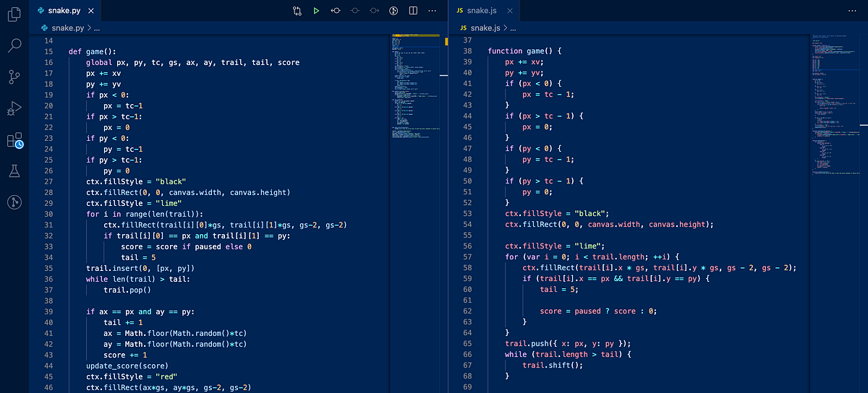Viewport: 868px width, 393px height.
Task: Click line number 15 in snake.py
Action: (48, 51)
